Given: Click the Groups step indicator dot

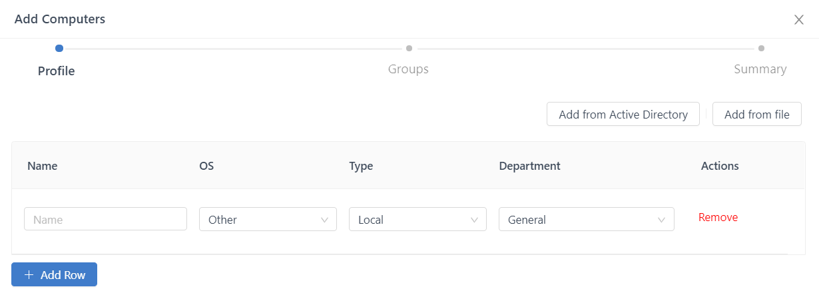Looking at the screenshot, I should [409, 48].
